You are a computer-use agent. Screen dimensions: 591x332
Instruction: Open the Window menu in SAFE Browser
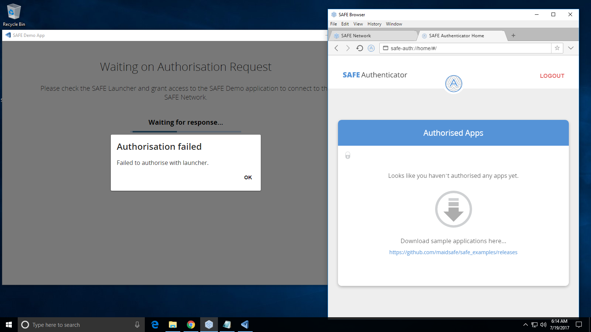pyautogui.click(x=394, y=24)
